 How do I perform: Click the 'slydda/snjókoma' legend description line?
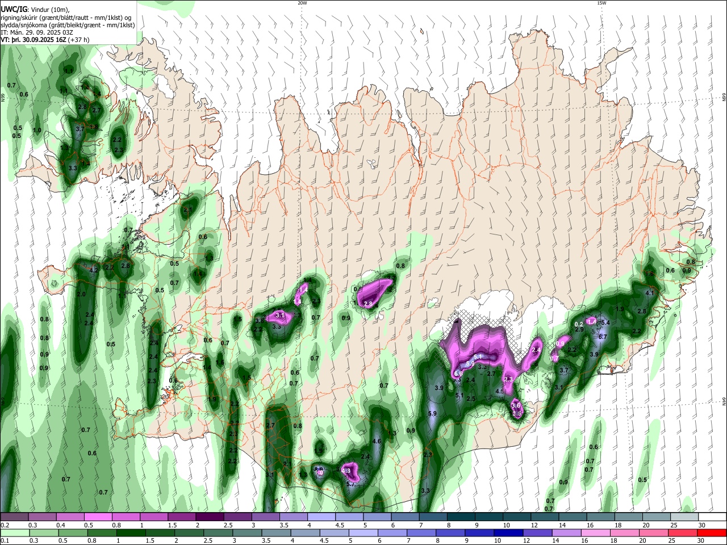pyautogui.click(x=68, y=25)
